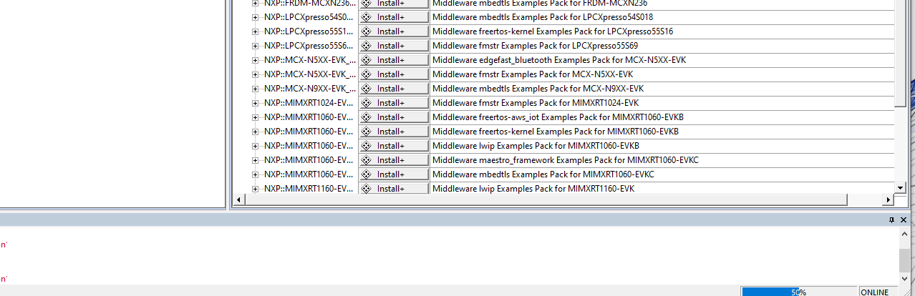The height and width of the screenshot is (296, 915).
Task: Expand the NXP::MIMXRT1024-EV tree node
Action: (x=256, y=103)
